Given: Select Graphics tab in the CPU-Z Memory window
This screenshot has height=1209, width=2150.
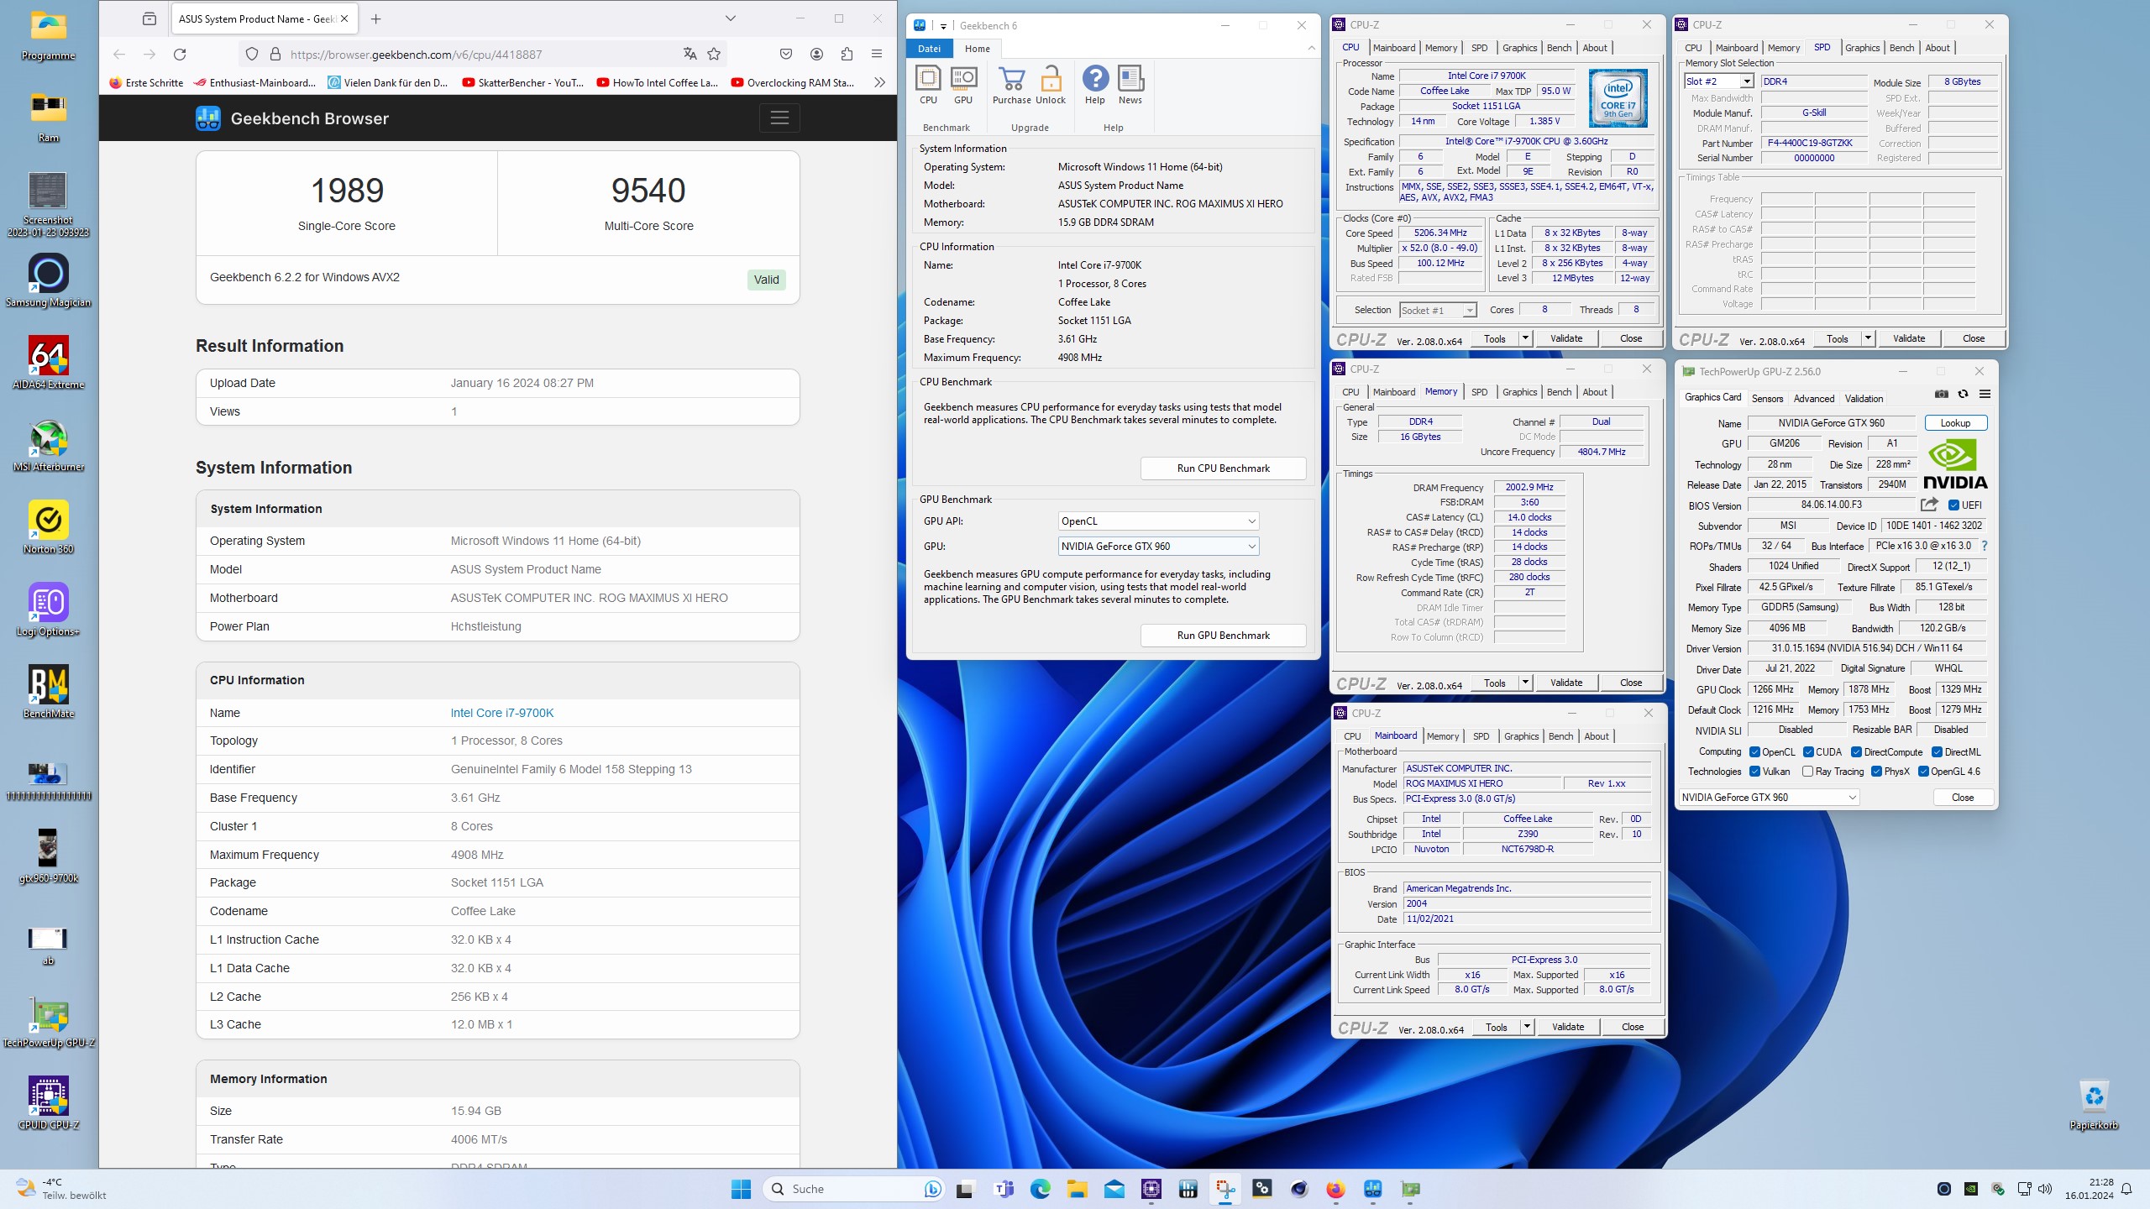Looking at the screenshot, I should click(x=1519, y=392).
